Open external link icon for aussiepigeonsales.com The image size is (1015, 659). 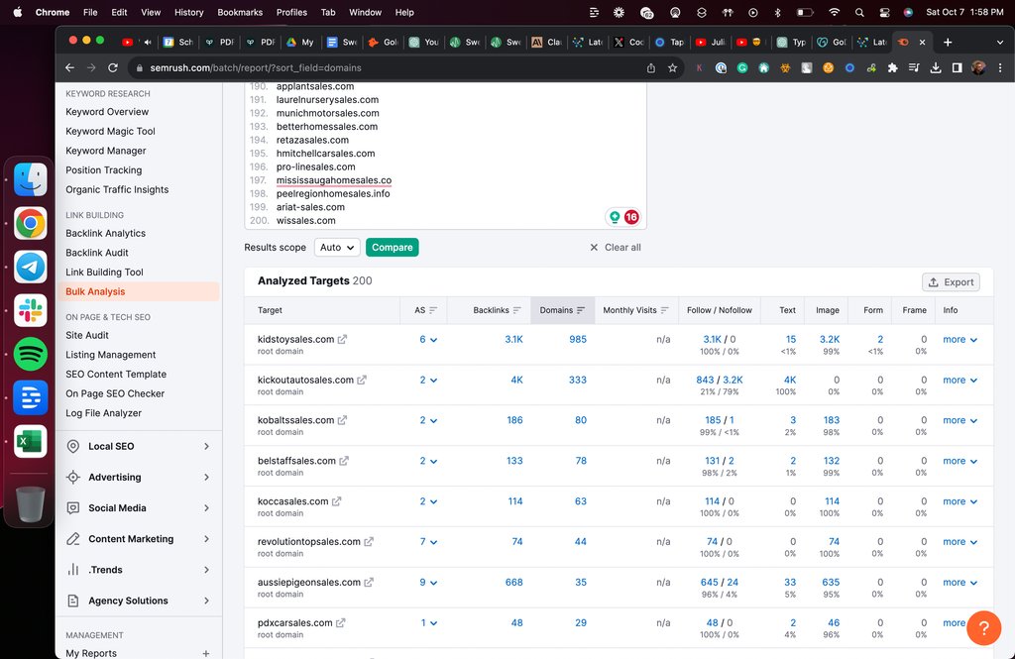pos(369,582)
